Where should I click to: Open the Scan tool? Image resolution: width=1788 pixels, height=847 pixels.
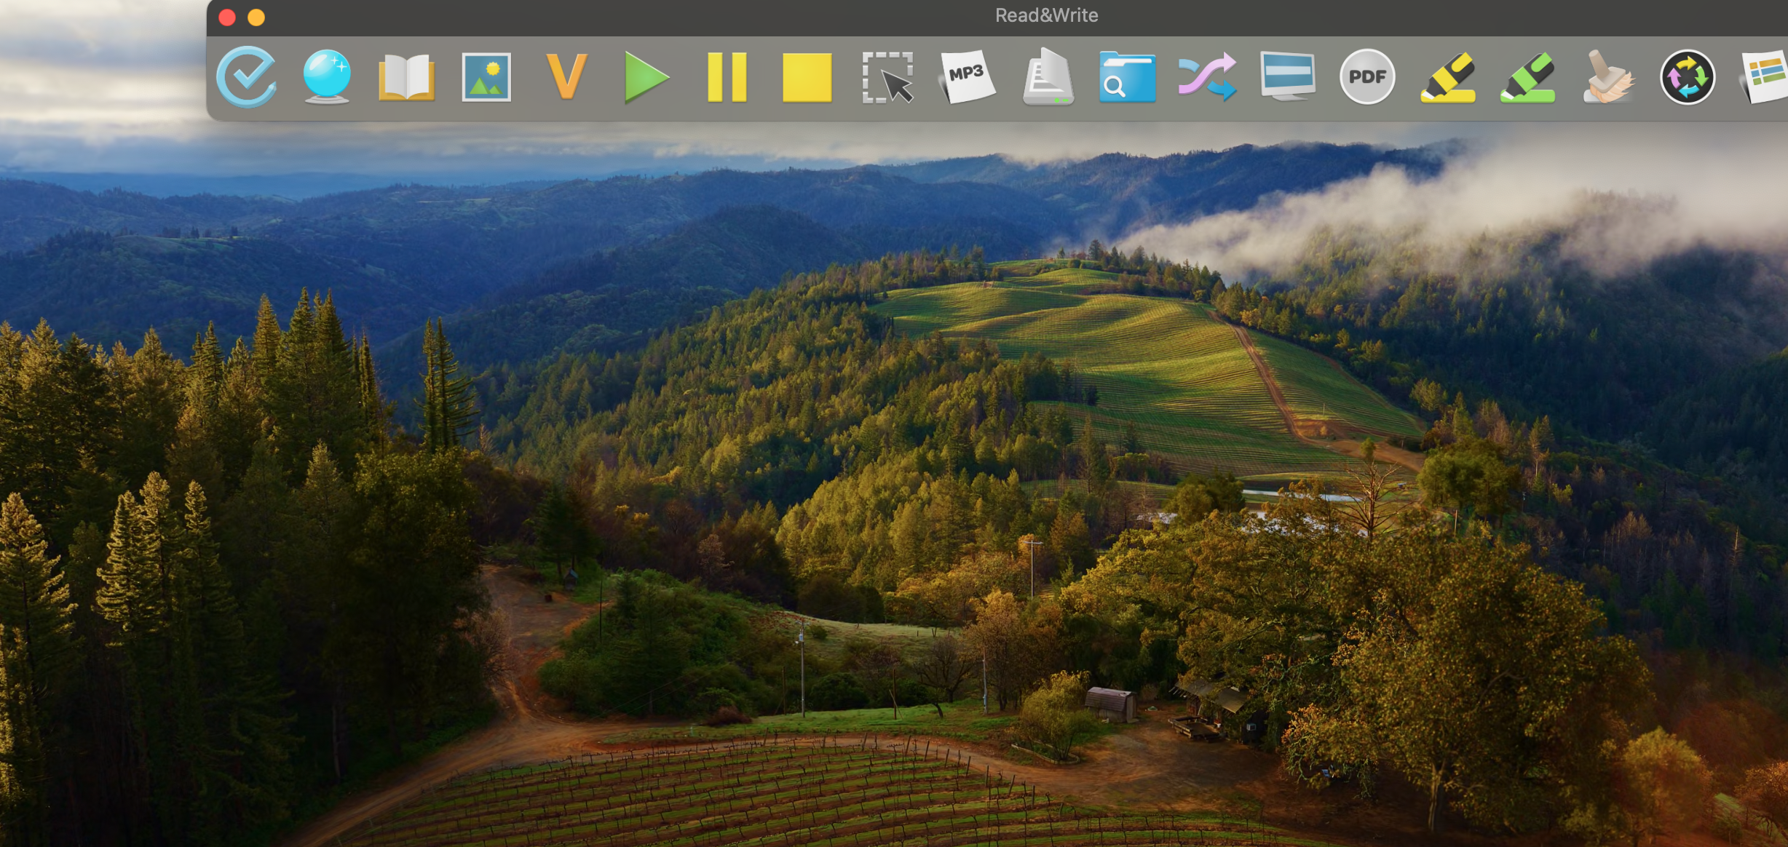point(1048,76)
